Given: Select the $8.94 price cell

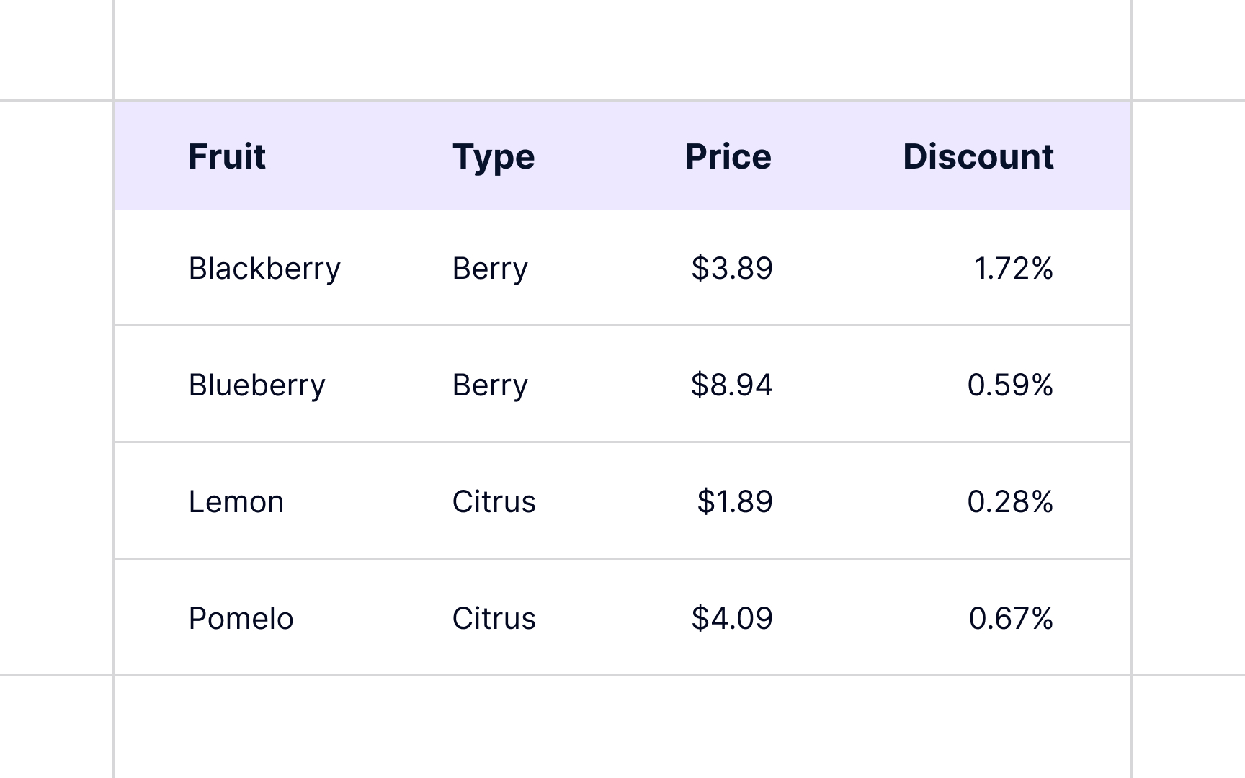Looking at the screenshot, I should pyautogui.click(x=732, y=385).
